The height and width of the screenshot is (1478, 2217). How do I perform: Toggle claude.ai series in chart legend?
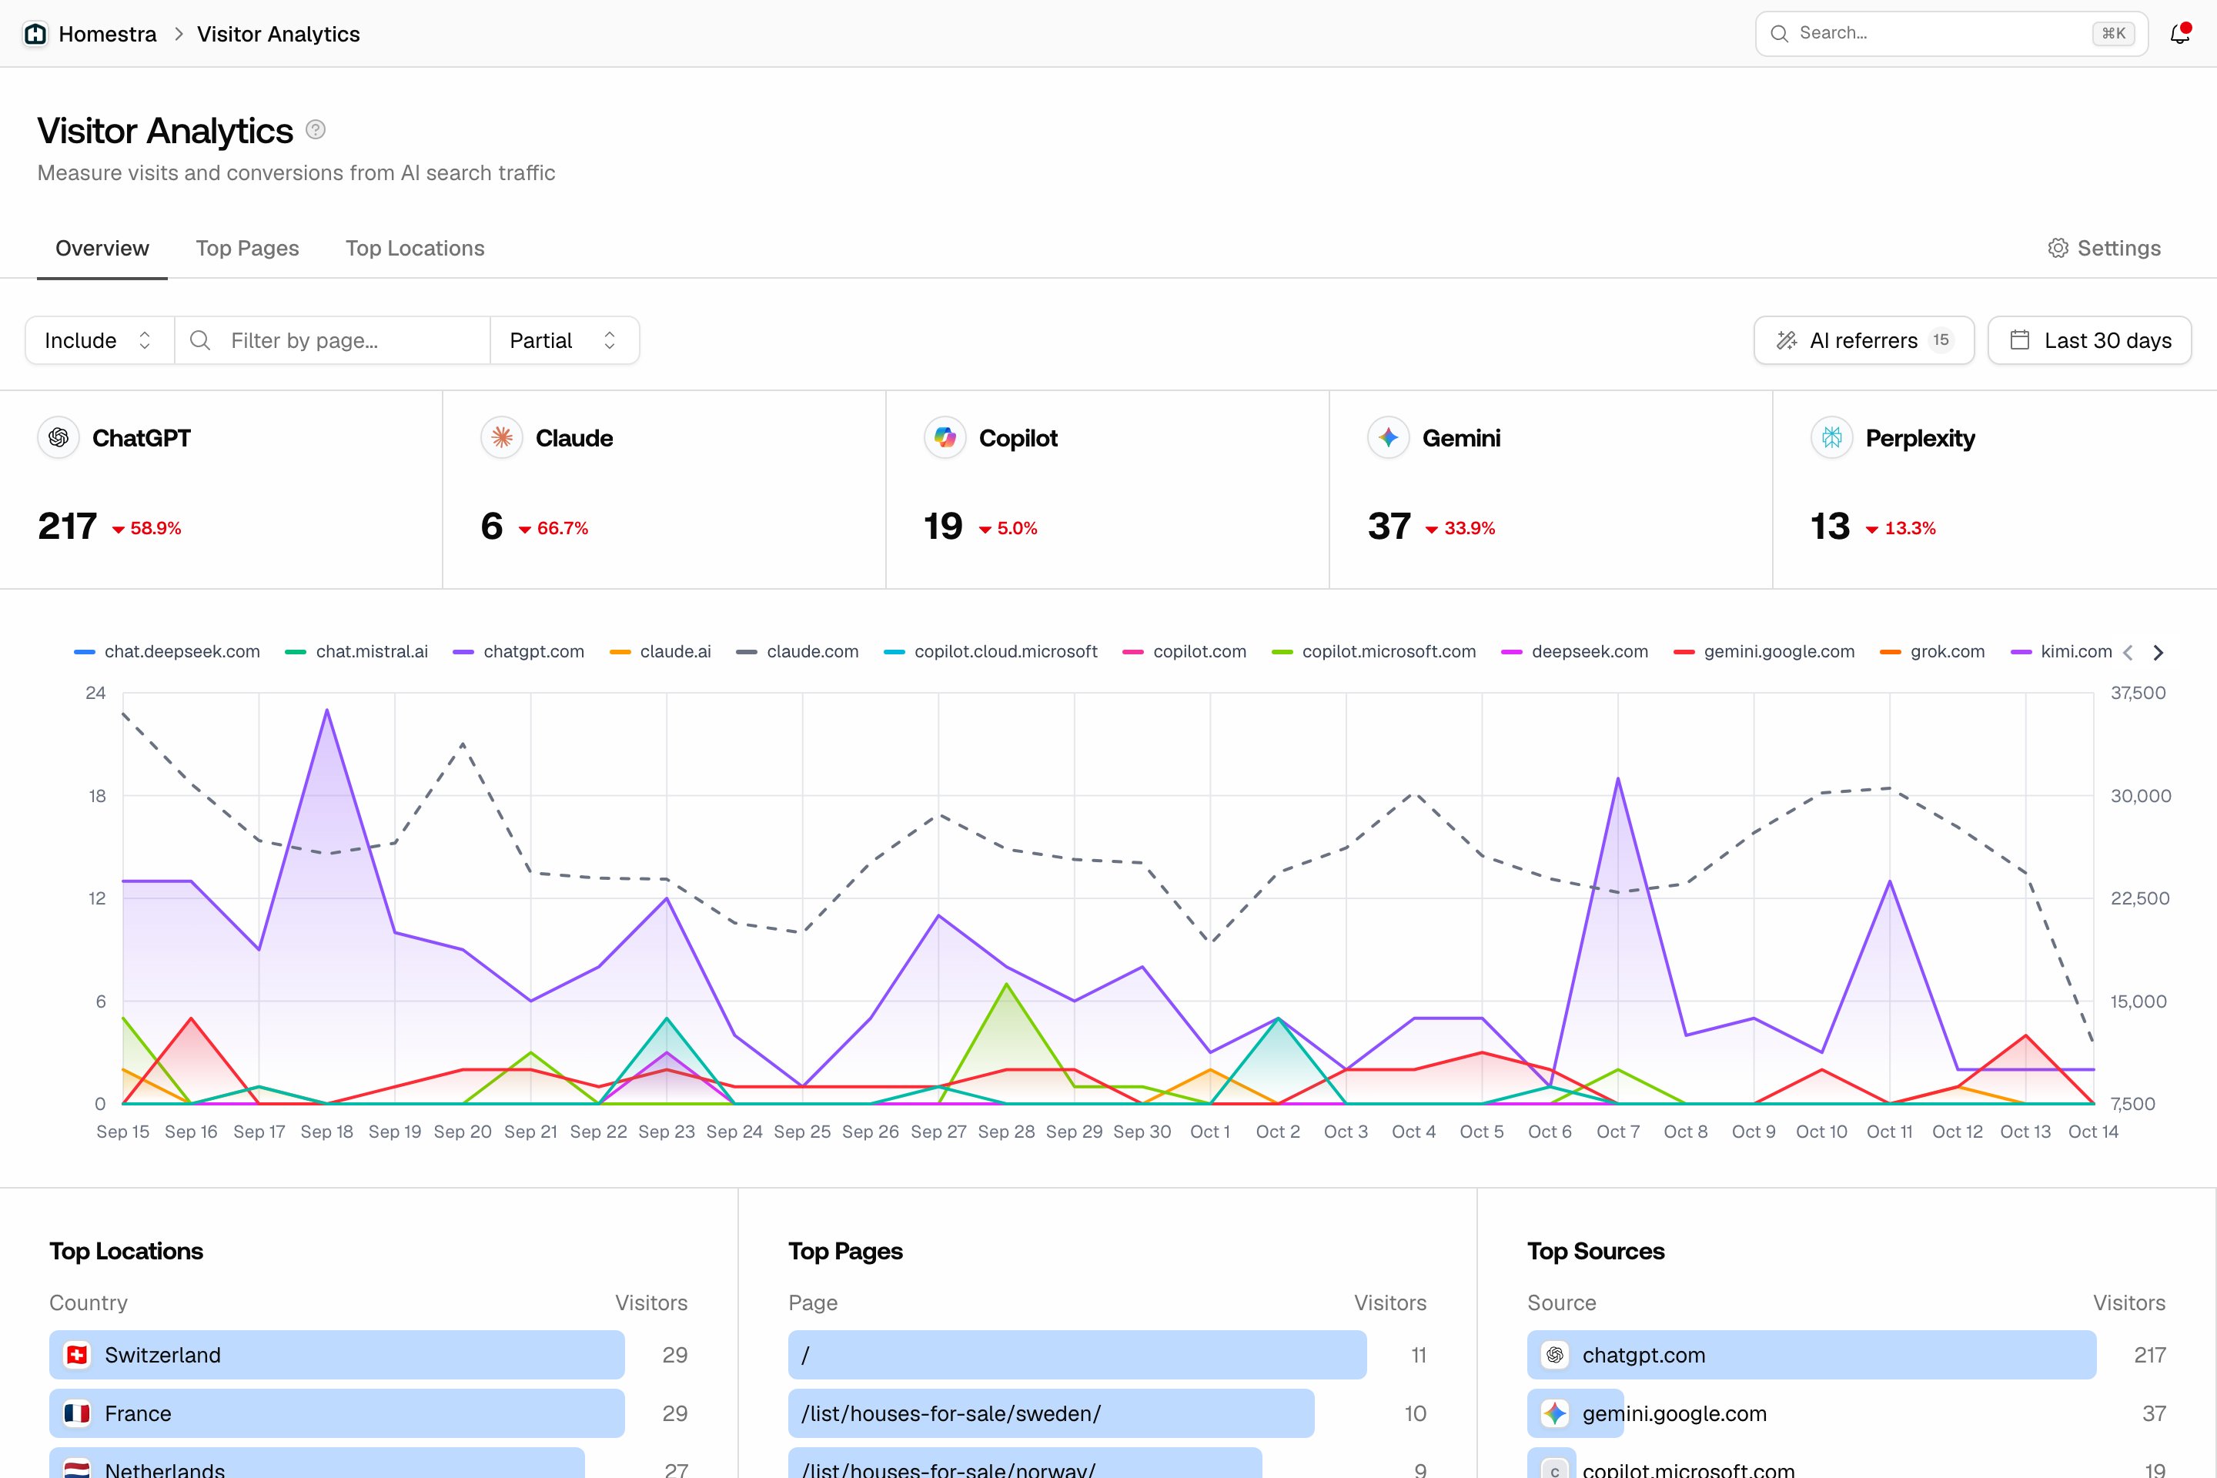[660, 651]
